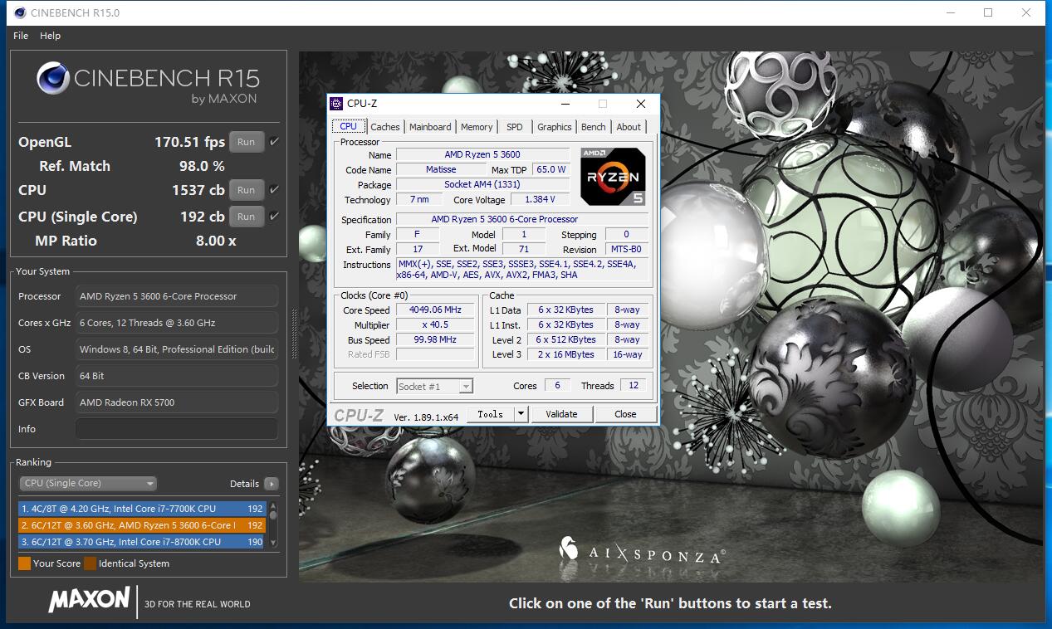Open the File menu

(x=21, y=36)
